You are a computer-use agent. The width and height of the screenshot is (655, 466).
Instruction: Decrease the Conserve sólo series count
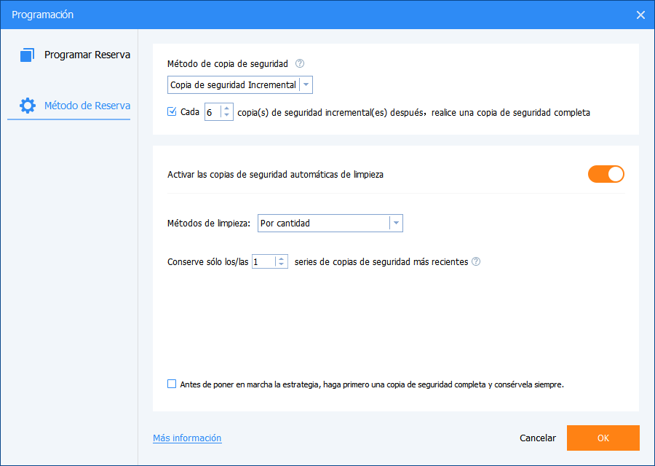pyautogui.click(x=281, y=265)
